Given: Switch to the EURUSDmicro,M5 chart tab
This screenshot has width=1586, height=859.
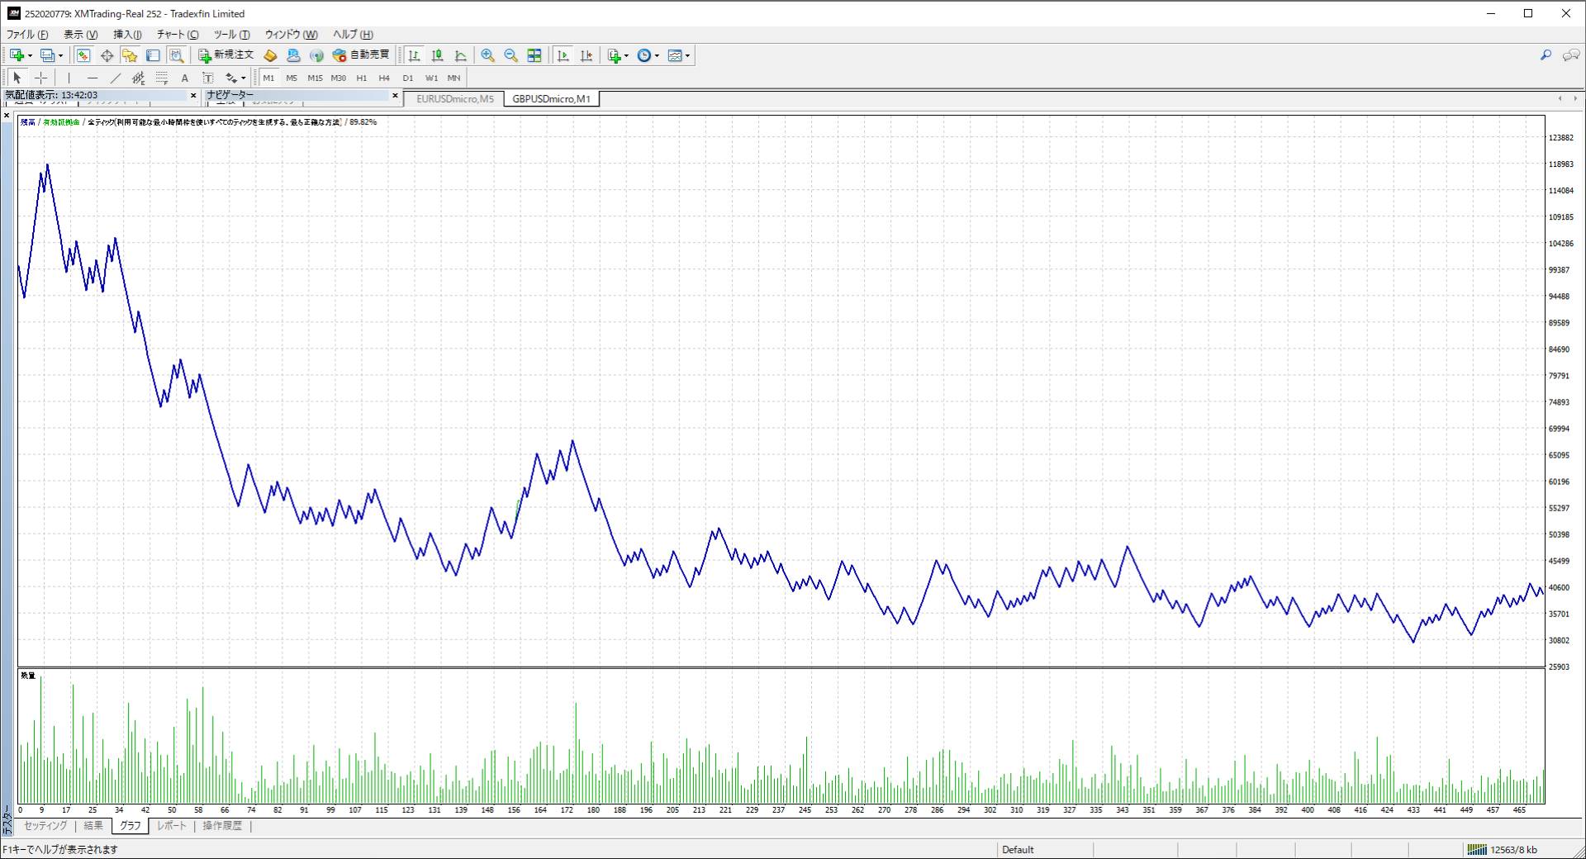Looking at the screenshot, I should pos(455,99).
